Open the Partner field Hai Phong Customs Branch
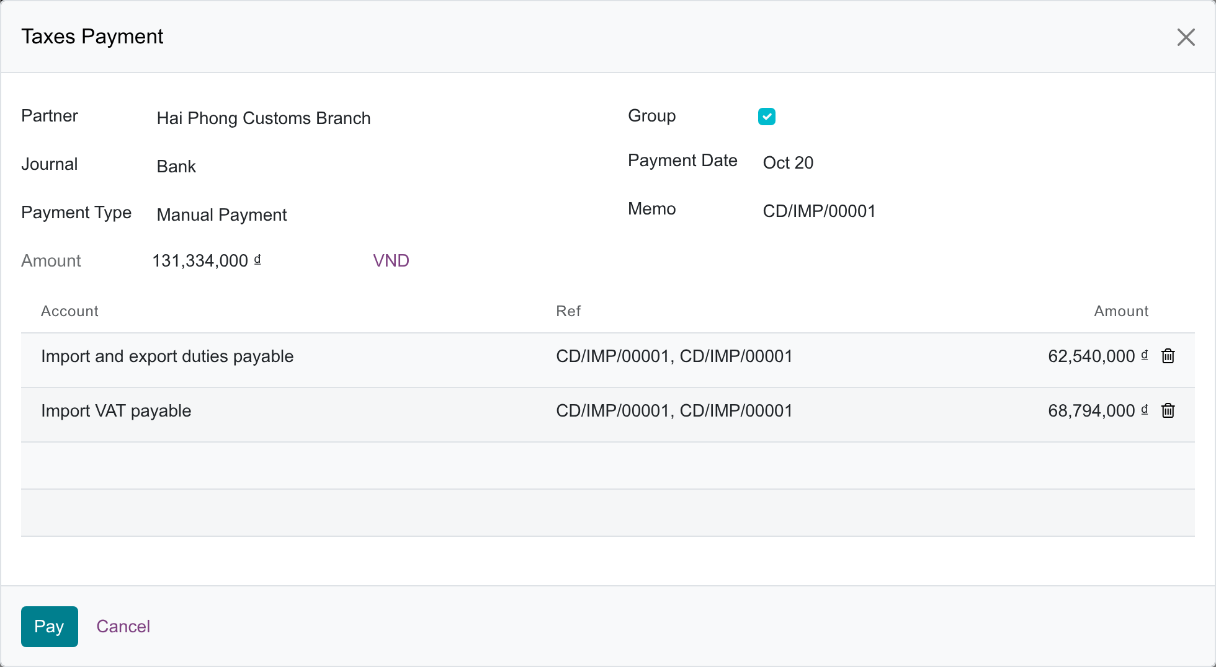 click(264, 118)
